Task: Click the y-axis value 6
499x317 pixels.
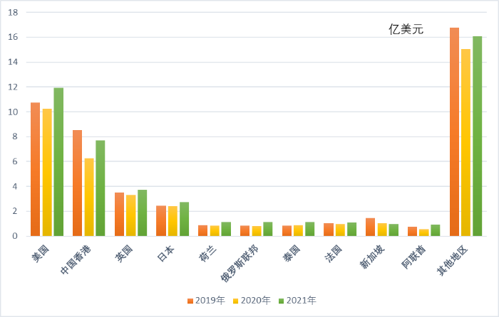Action: [15, 161]
